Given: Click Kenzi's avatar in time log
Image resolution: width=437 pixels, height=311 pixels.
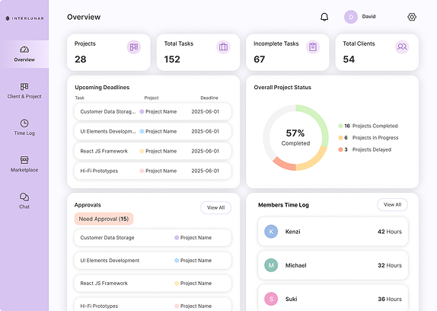Looking at the screenshot, I should 271,232.
